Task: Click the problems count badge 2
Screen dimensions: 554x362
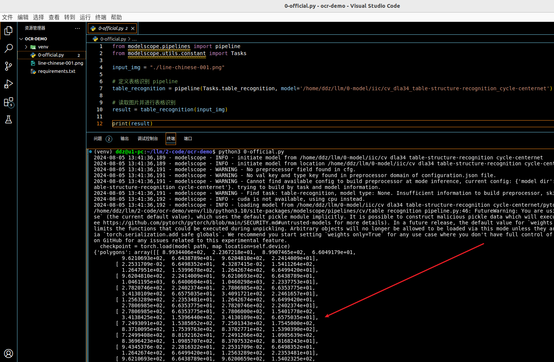Action: pos(109,139)
